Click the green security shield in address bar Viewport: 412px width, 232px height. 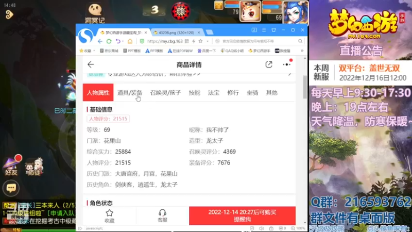[x=142, y=41]
